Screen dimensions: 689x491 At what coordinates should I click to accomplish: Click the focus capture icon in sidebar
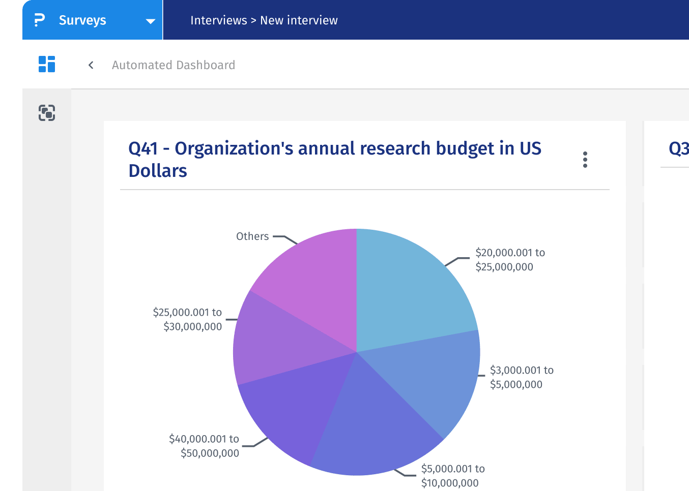[47, 113]
